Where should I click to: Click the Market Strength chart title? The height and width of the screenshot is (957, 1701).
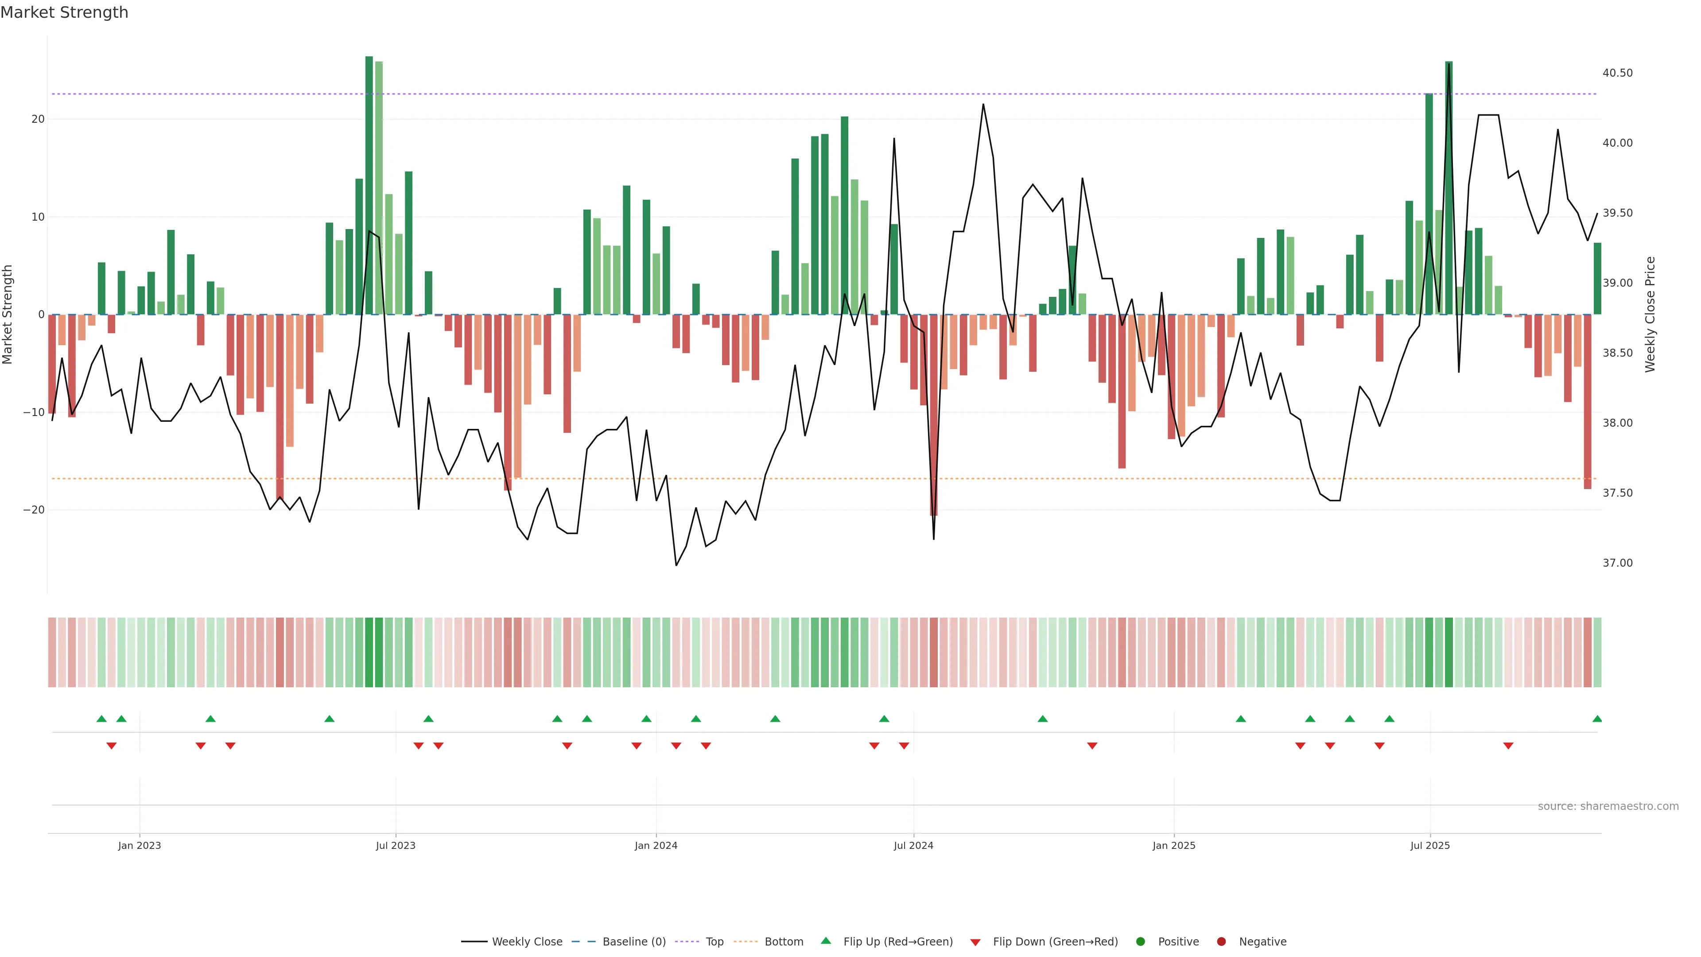pyautogui.click(x=64, y=12)
